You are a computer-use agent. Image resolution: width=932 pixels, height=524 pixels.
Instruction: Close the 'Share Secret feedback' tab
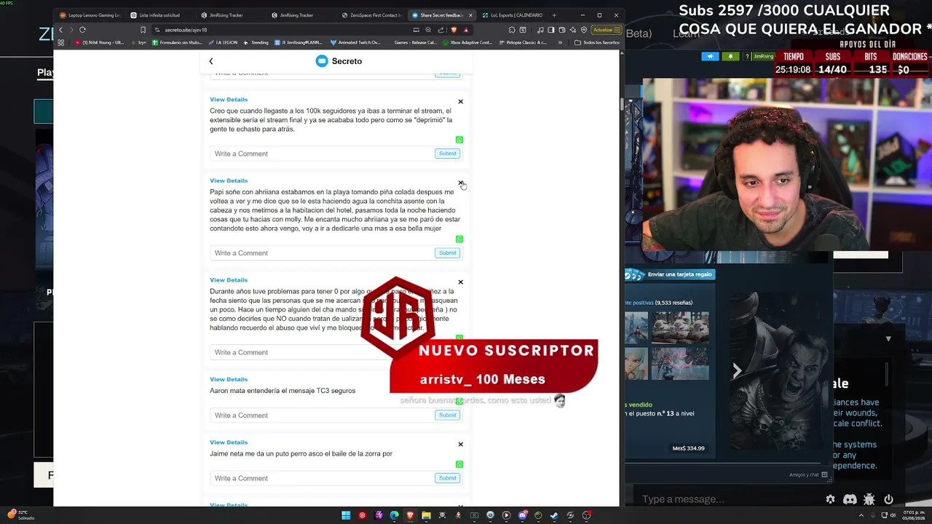tap(470, 15)
